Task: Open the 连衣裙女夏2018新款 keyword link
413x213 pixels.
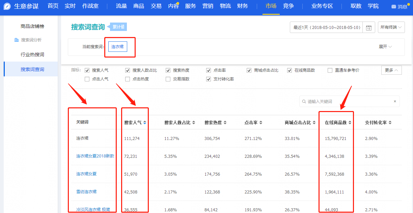Action: [95, 156]
